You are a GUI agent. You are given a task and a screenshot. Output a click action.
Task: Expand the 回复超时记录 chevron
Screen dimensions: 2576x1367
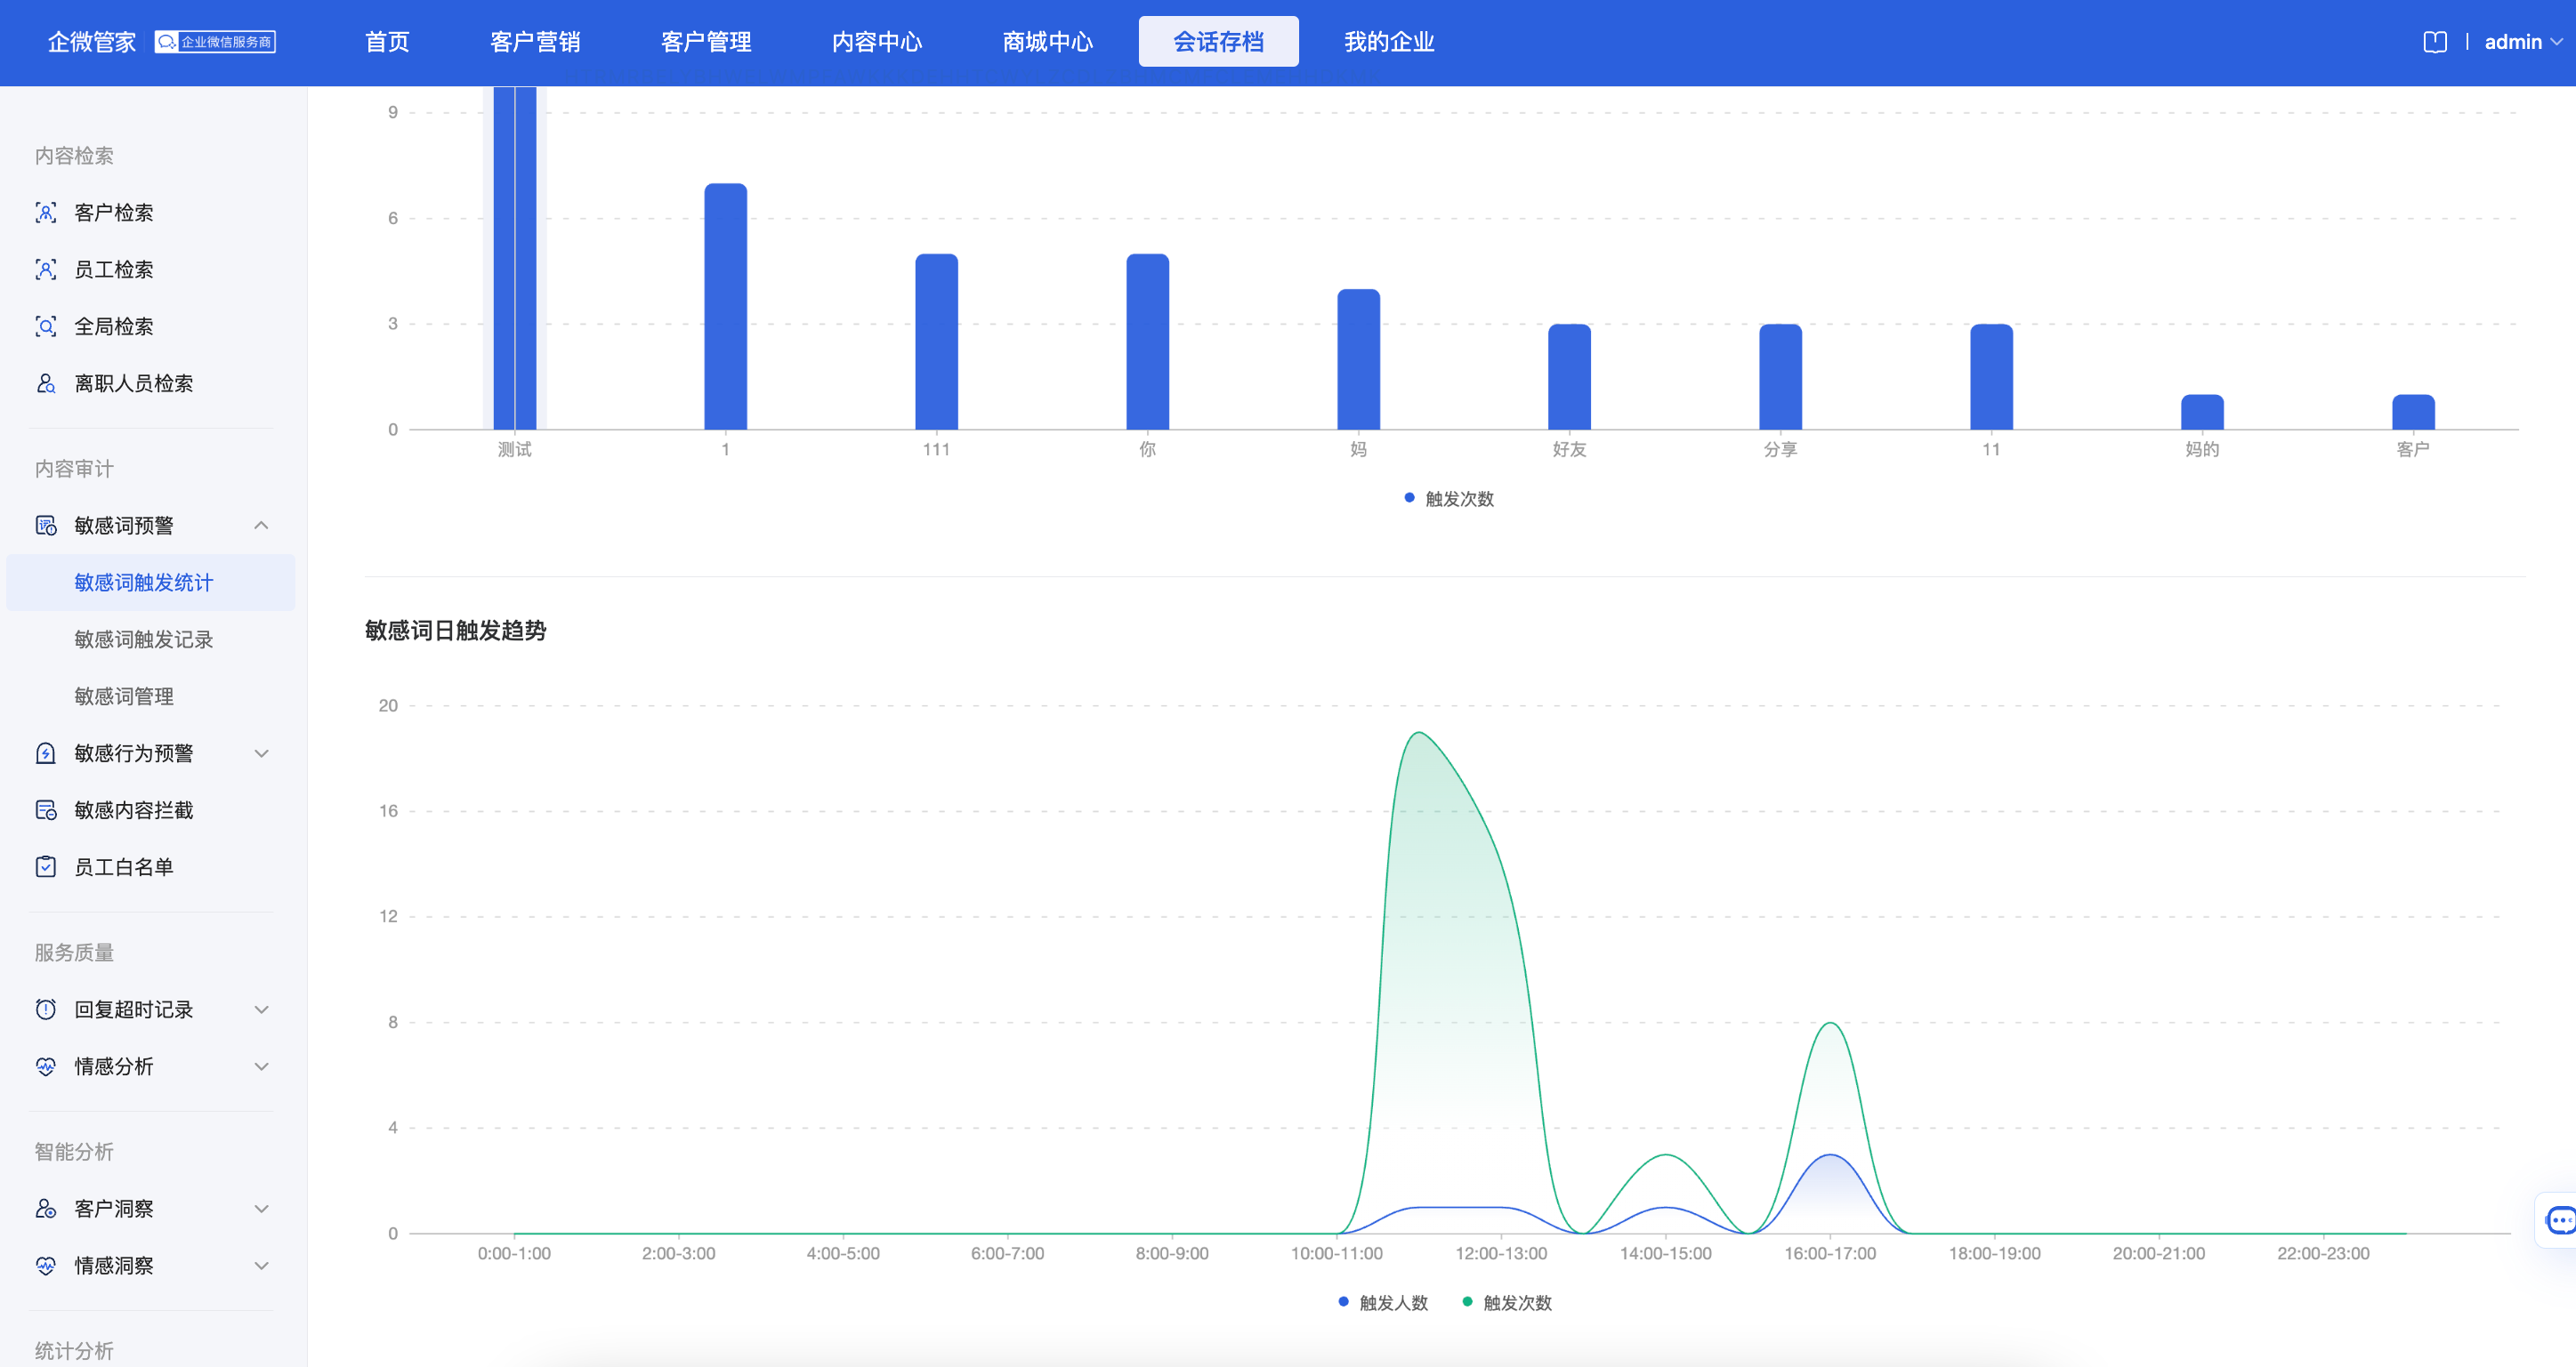pos(261,1009)
